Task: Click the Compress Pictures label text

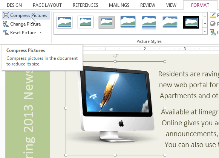Action: click(x=29, y=15)
